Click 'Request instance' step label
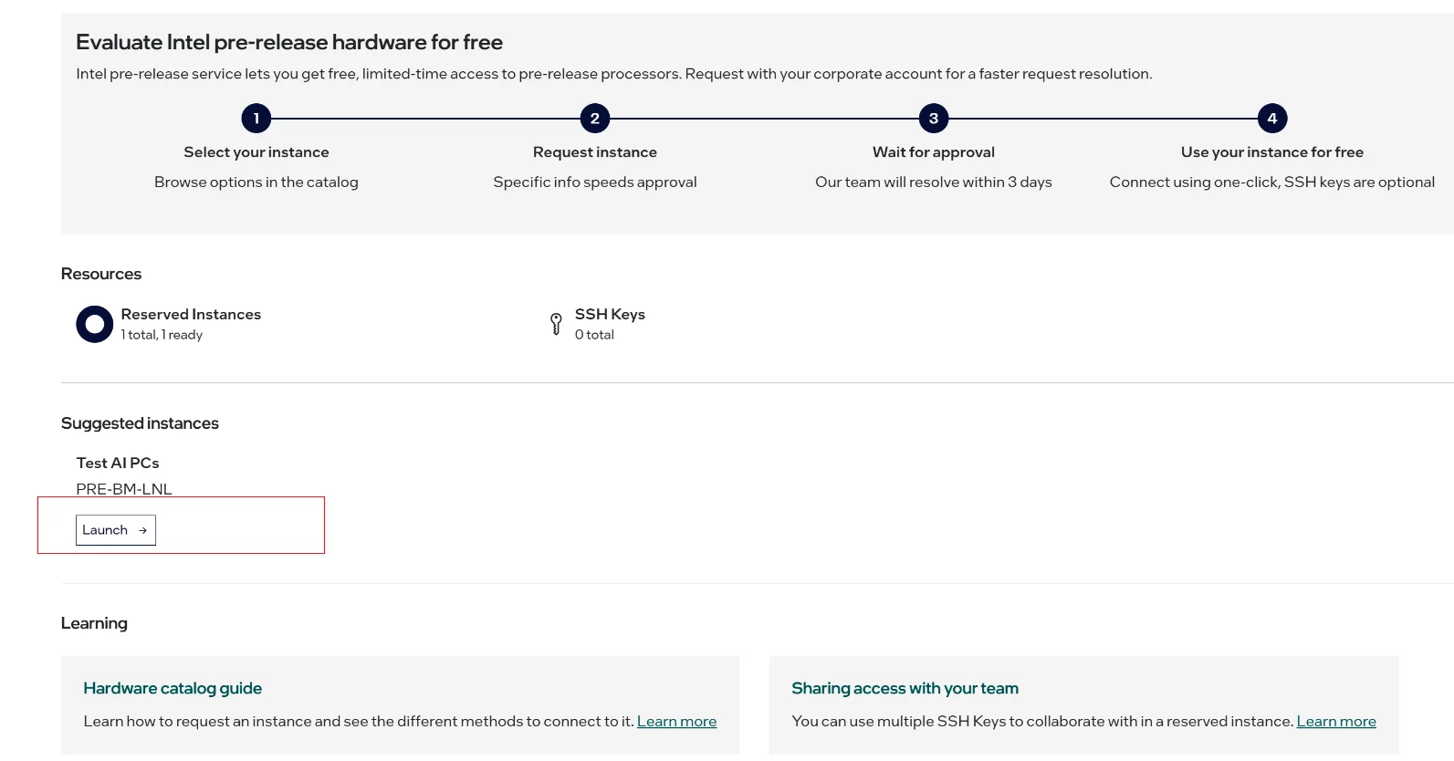1454x761 pixels. coord(595,152)
